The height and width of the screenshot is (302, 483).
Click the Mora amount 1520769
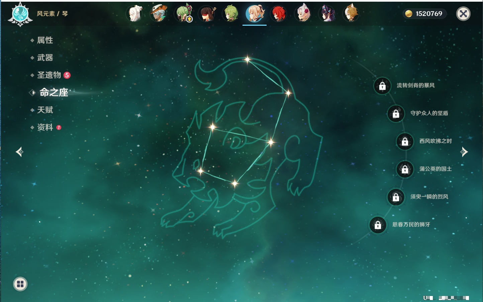click(429, 14)
